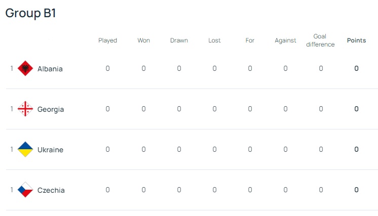Select the Against column header
This screenshot has width=378, height=216.
[x=285, y=40]
